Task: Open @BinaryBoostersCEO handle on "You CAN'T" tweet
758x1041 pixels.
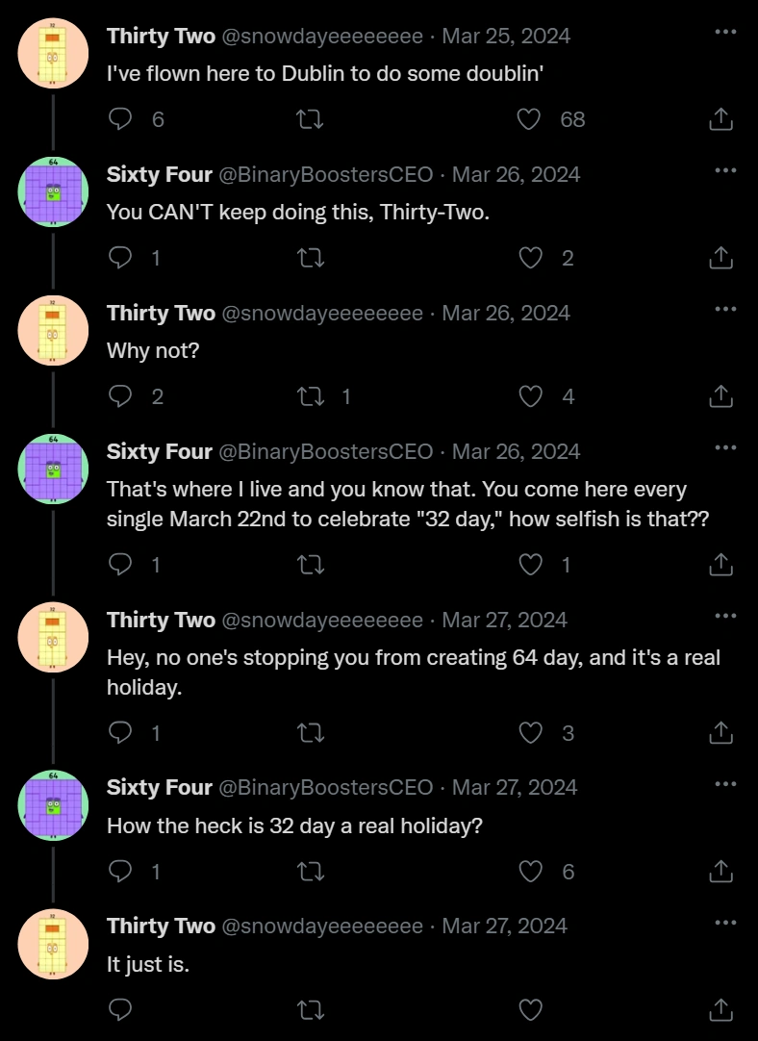Action: tap(326, 174)
